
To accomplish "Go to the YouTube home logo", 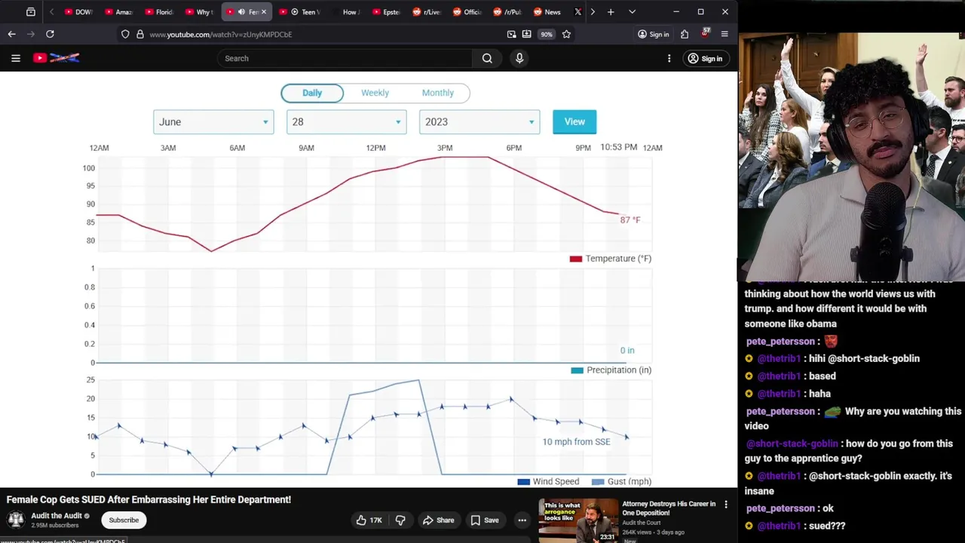I will point(57,58).
